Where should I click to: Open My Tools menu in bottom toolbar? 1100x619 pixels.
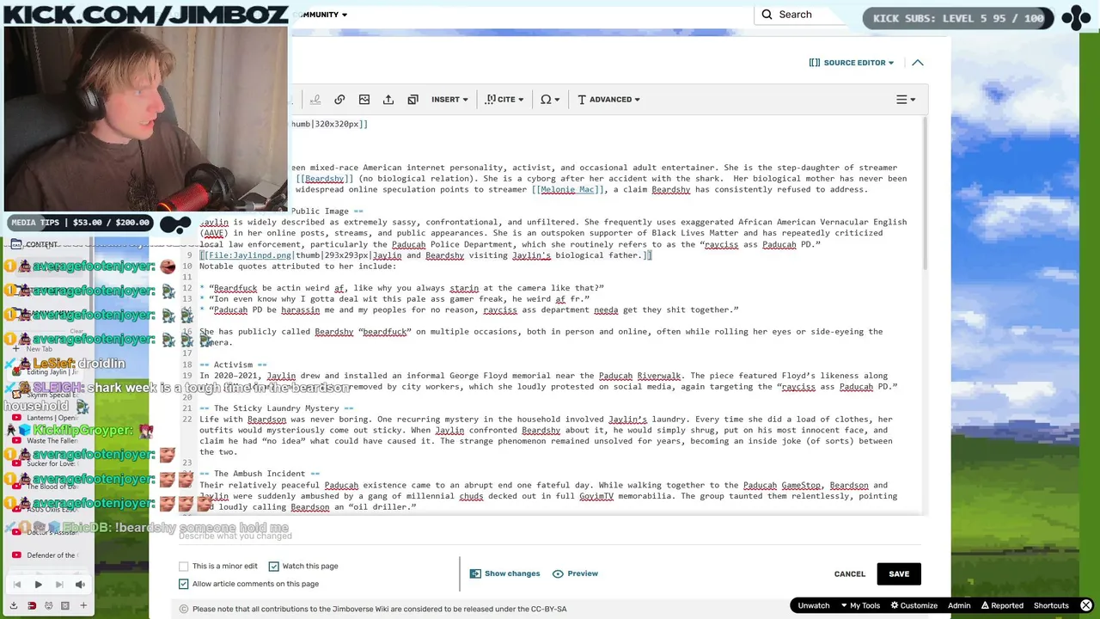click(859, 605)
